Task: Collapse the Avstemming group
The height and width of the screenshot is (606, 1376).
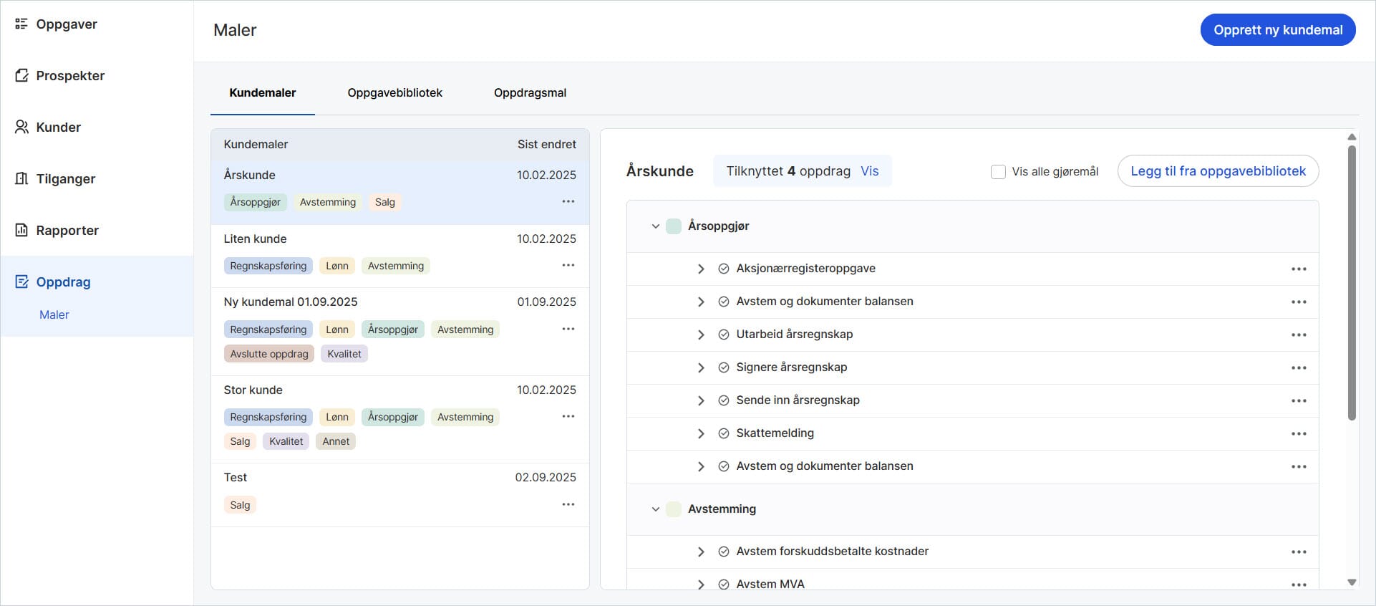Action: click(655, 509)
